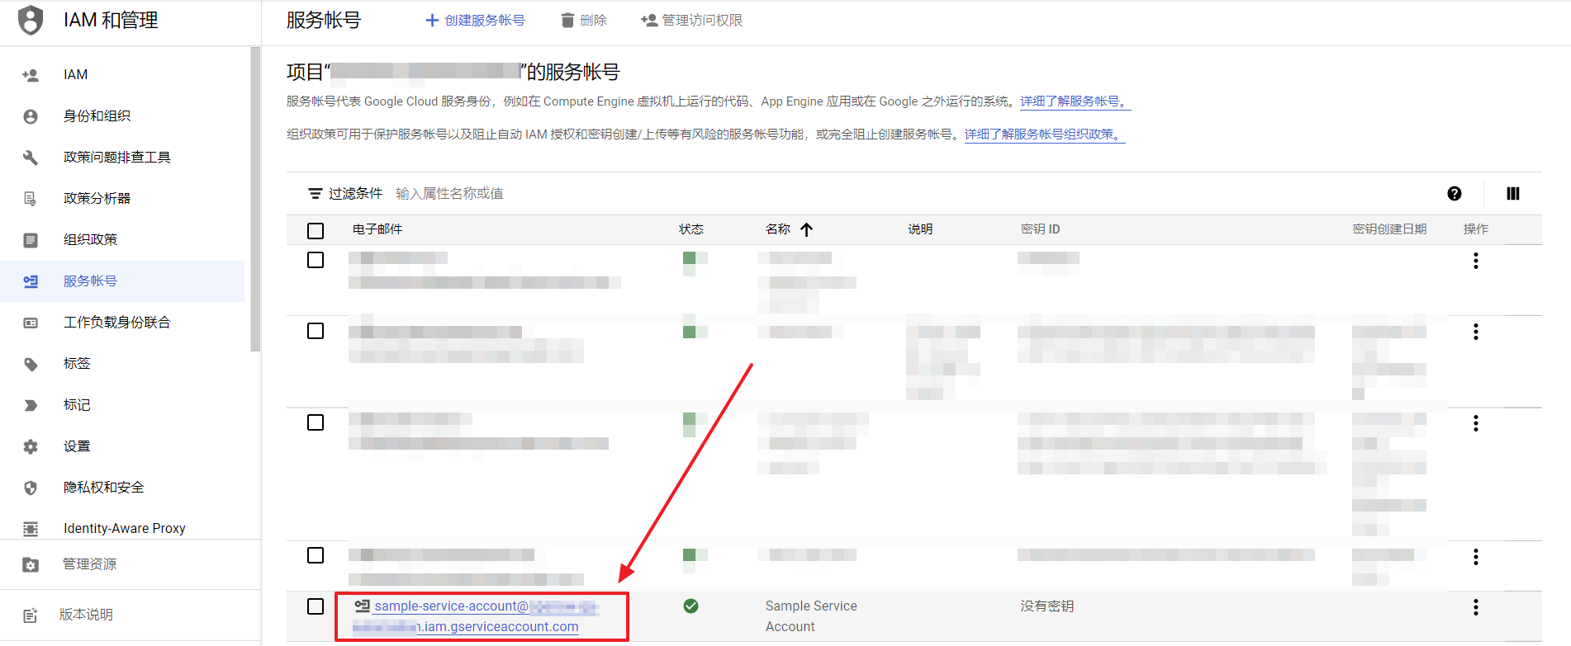The image size is (1571, 646).
Task: Click the 设置 gear icon in sidebar
Action: pyautogui.click(x=31, y=446)
